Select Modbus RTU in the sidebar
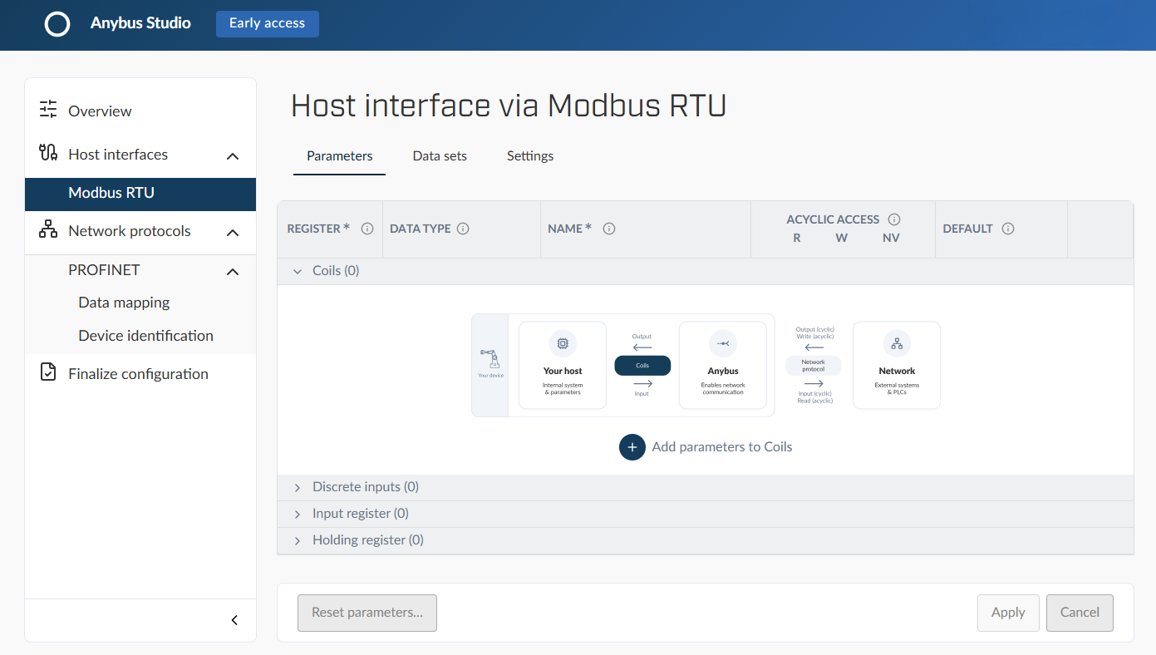The height and width of the screenshot is (655, 1156). point(140,193)
